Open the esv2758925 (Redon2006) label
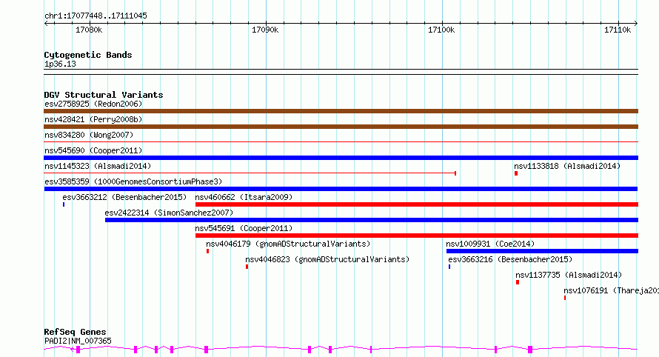This screenshot has width=659, height=357. [x=93, y=104]
